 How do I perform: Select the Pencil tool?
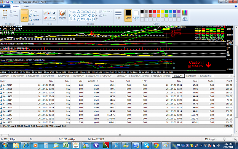point(45,13)
